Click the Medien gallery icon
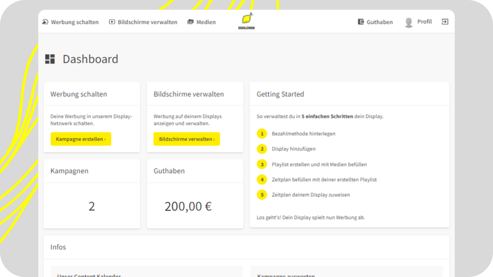 coord(190,22)
